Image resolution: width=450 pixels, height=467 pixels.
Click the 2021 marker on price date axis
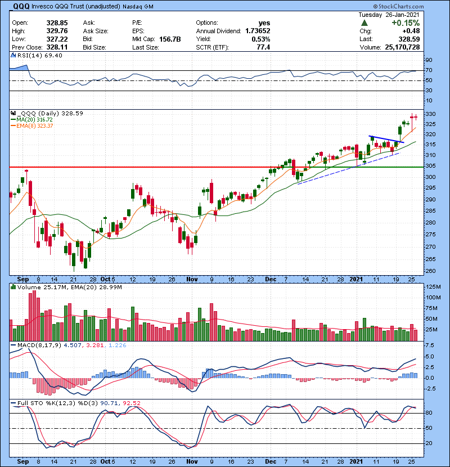pyautogui.click(x=356, y=278)
